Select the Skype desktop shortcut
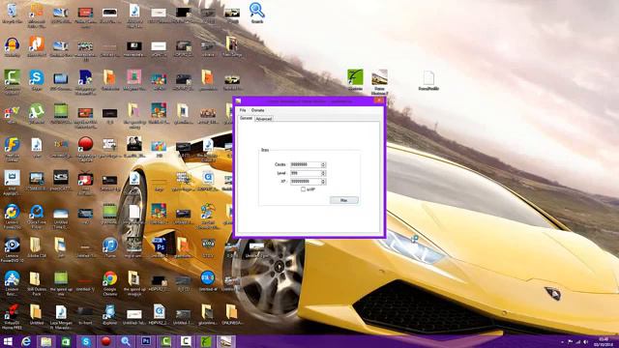Screen dimensions: 619x348 pos(37,80)
